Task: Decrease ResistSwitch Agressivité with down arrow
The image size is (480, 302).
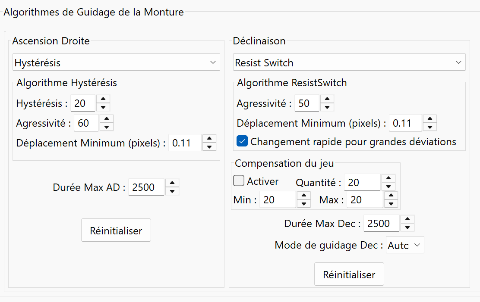Action: (x=327, y=107)
